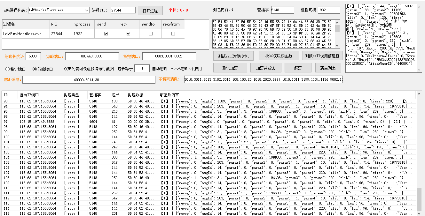425x216 pixels.
Task: Click the 忽略长度 value field
Action: [x=33, y=56]
